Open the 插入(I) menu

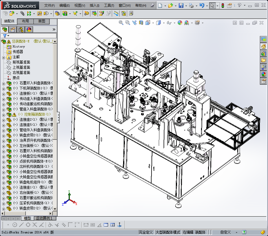click(94, 6)
